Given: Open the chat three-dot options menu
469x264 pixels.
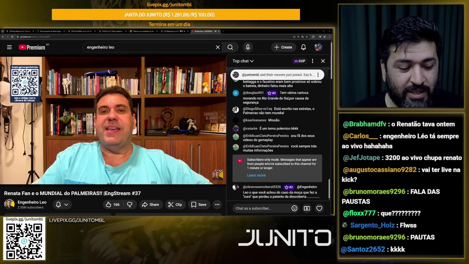Looking at the screenshot, I should tap(312, 61).
